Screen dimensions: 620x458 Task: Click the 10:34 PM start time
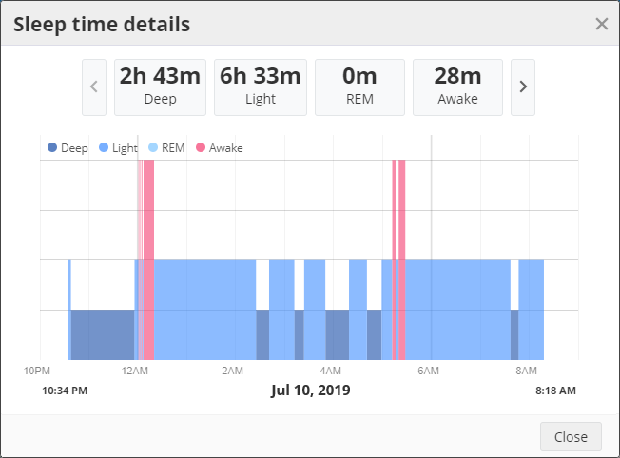point(65,391)
